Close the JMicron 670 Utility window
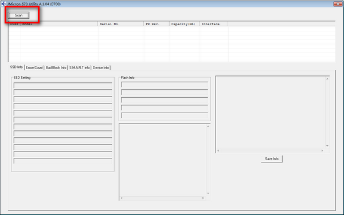This screenshot has width=344, height=215. (338, 4)
